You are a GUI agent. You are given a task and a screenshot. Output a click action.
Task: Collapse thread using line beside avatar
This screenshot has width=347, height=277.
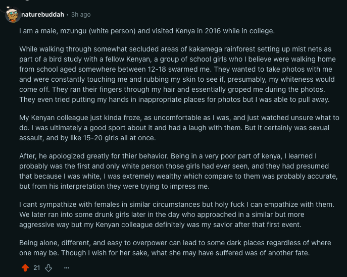3,10
